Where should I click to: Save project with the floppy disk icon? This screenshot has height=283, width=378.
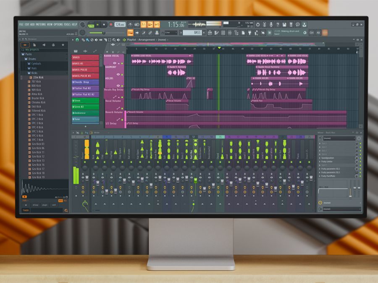pos(284,25)
